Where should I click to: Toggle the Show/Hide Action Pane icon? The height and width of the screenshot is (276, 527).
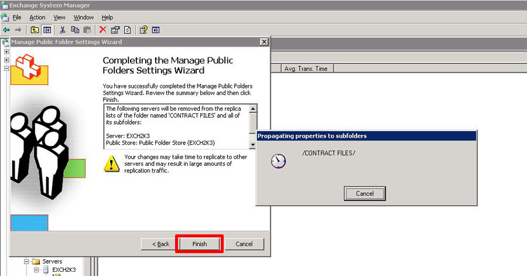(x=156, y=30)
